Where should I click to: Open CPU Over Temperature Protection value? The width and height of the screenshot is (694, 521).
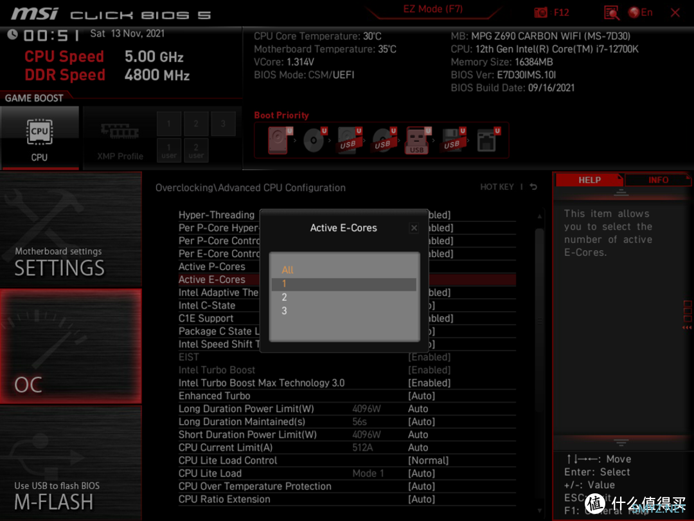(422, 486)
